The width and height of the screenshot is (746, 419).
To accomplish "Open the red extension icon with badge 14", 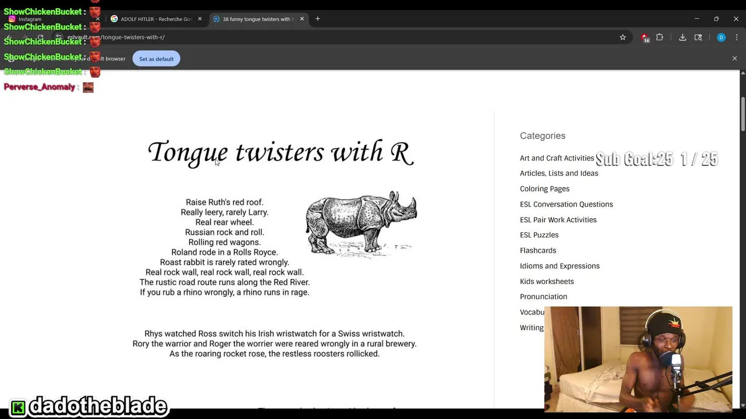I will tap(645, 37).
